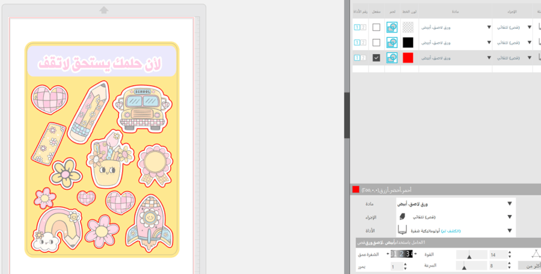Select the rainbow pencil with cloud sticker
This screenshot has width=541, height=274.
(57, 228)
